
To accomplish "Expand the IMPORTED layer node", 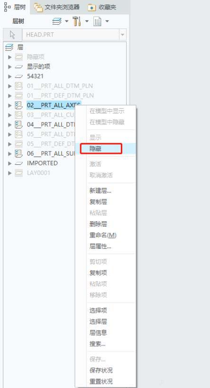I will 10,163.
